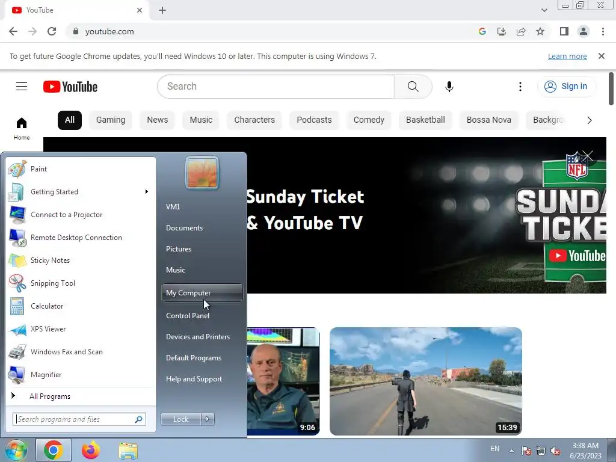Select the News category chip
Image resolution: width=616 pixels, height=462 pixels.
158,120
